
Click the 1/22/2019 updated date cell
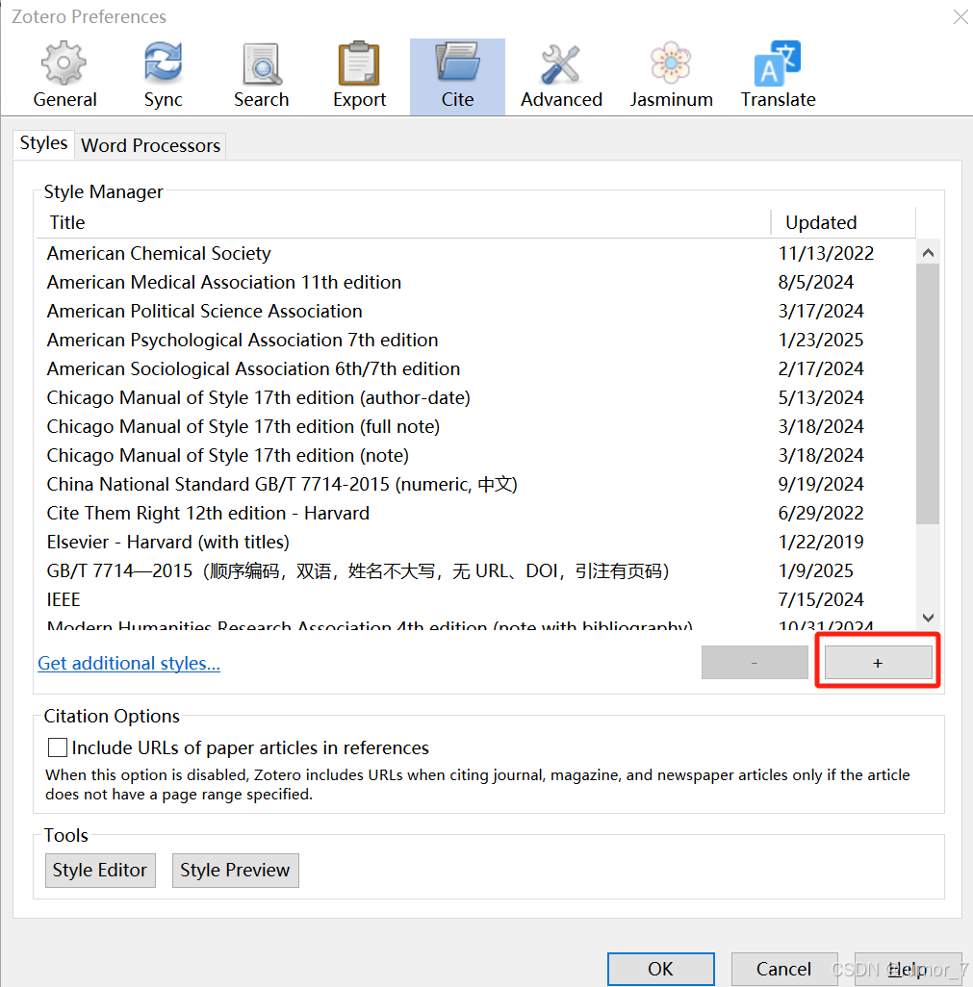(821, 542)
